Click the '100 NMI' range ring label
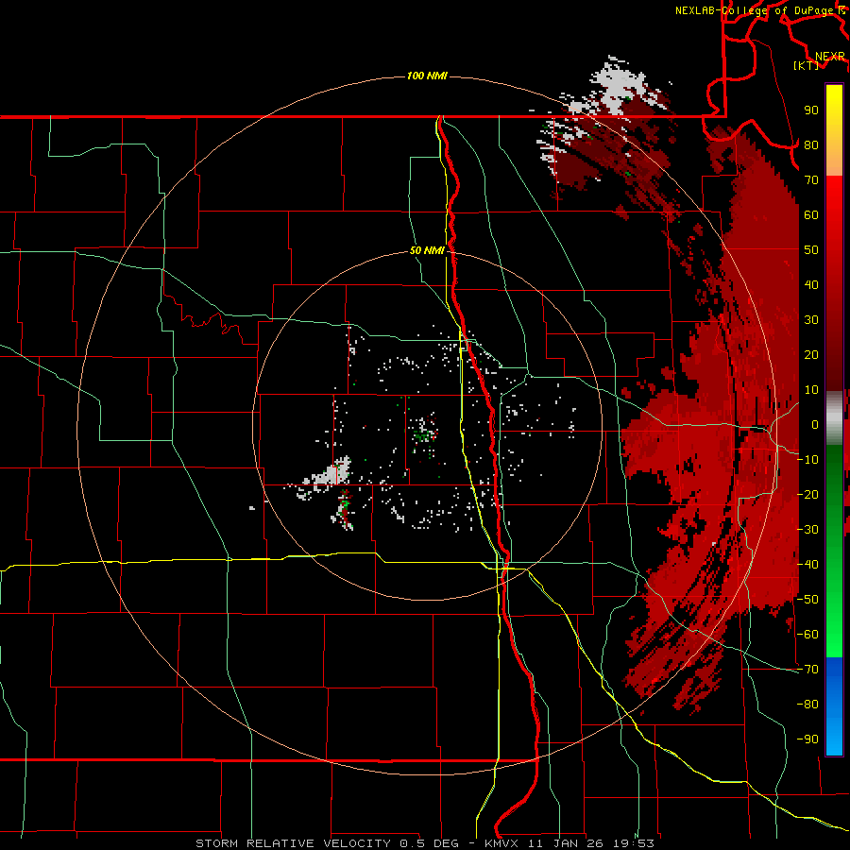850x850 pixels. point(427,76)
